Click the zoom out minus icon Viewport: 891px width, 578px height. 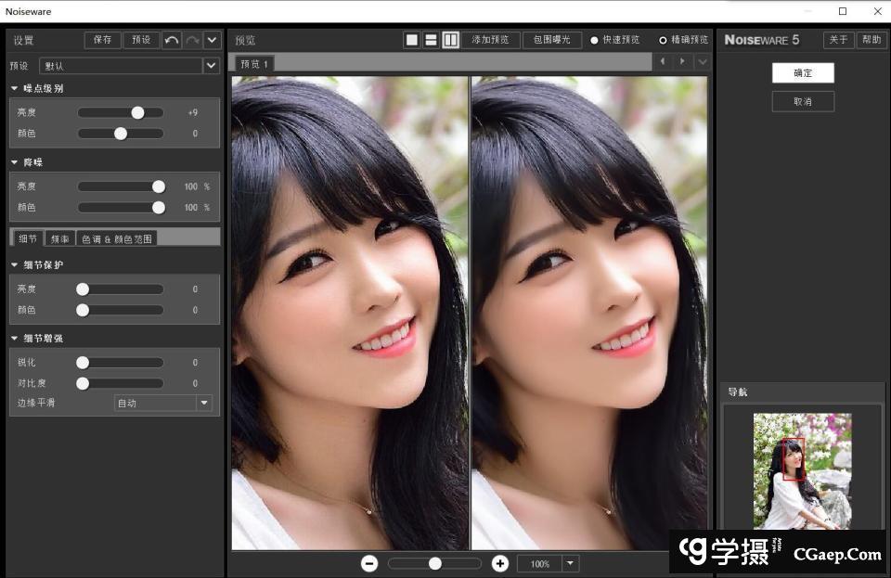pyautogui.click(x=369, y=563)
